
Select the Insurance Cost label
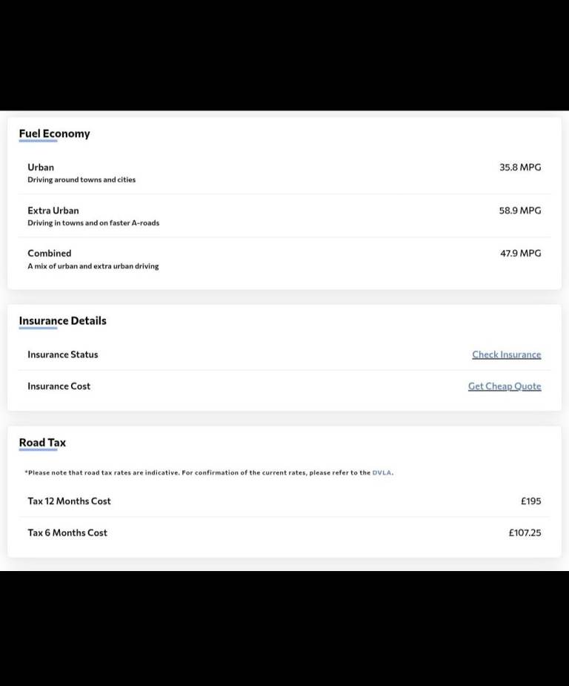[x=59, y=386]
